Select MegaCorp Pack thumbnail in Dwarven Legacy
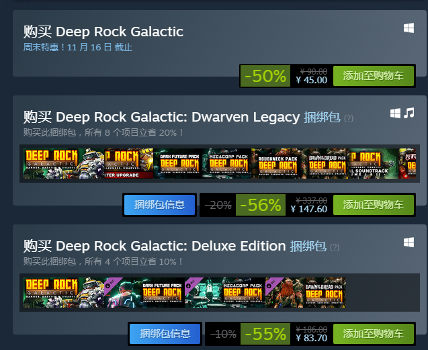 click(x=226, y=163)
